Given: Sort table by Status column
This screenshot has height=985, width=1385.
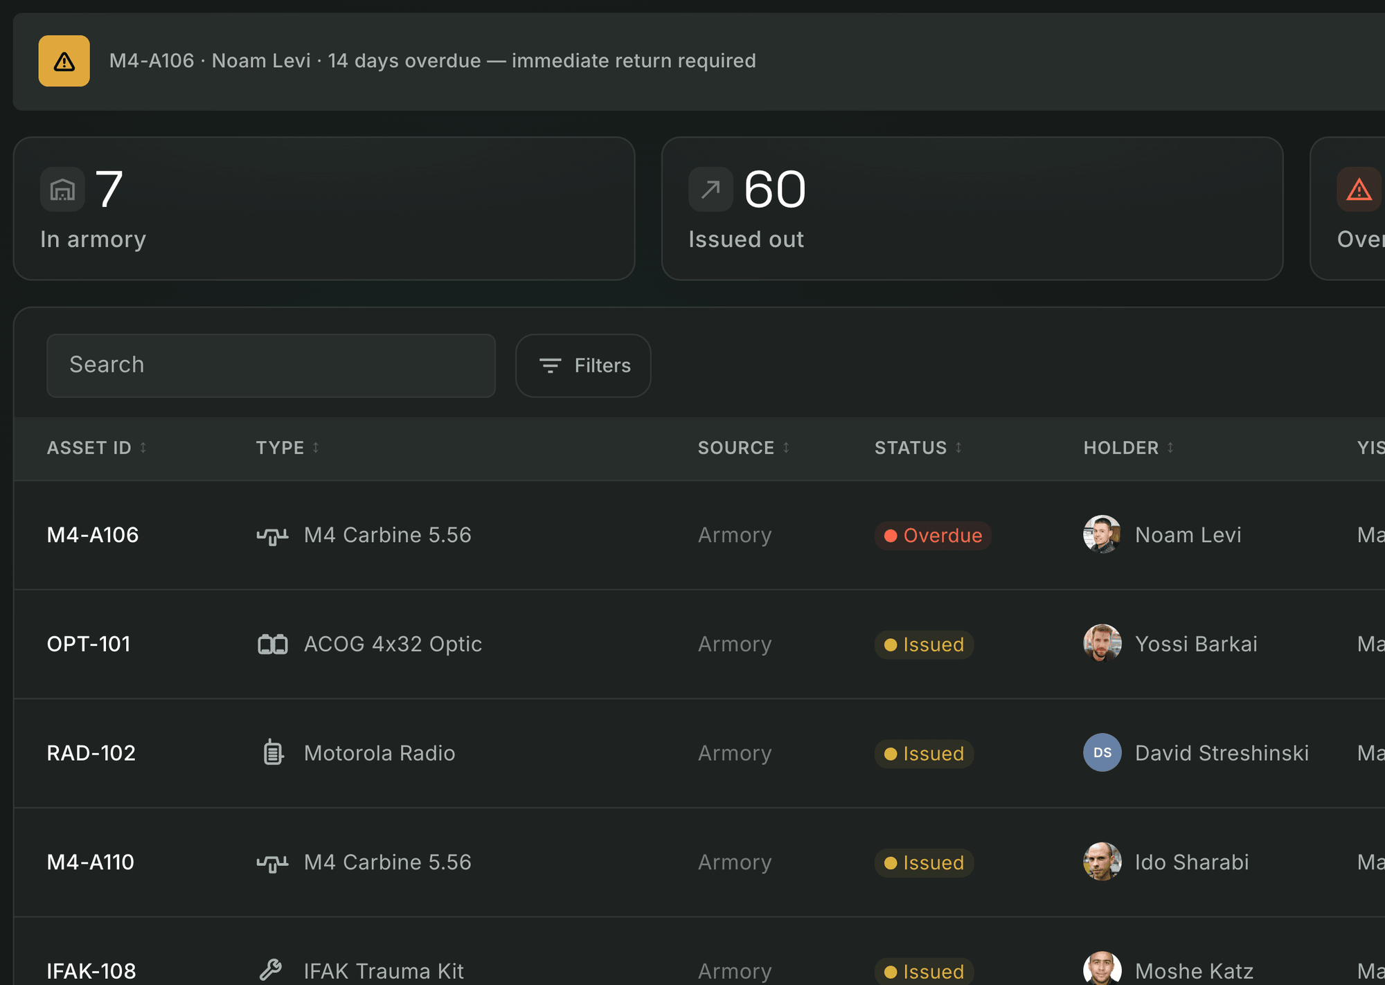Looking at the screenshot, I should (x=918, y=448).
